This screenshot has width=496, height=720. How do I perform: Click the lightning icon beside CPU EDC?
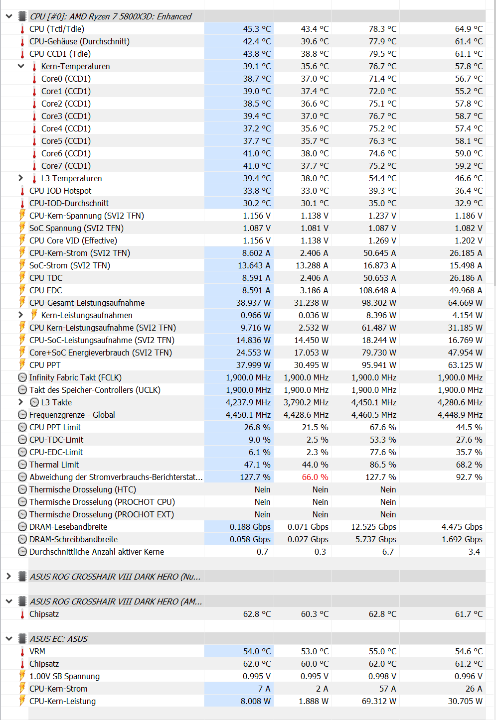[22, 290]
